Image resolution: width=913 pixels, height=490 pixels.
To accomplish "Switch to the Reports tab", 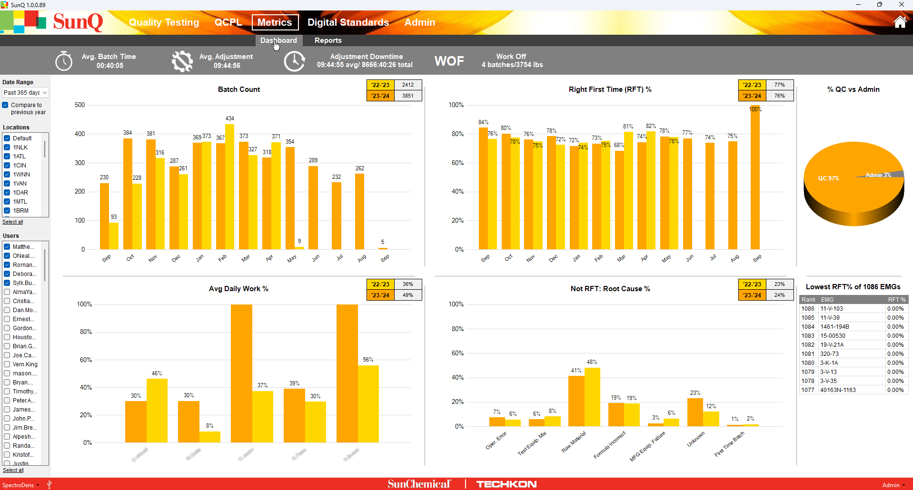I will point(327,40).
